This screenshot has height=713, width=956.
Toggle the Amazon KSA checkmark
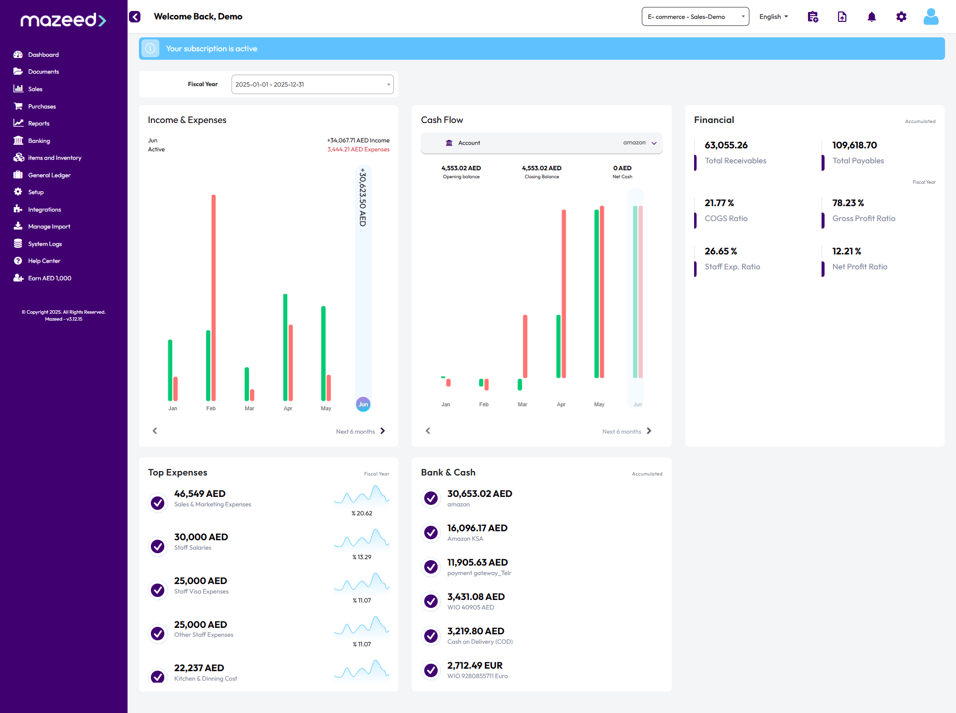point(431,532)
